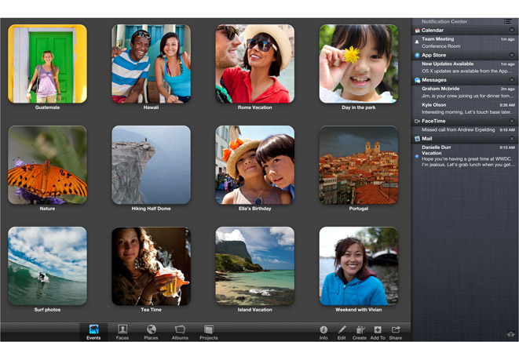519x342 pixels.
Task: Open the Guatemala event thumbnail
Action: 47,64
